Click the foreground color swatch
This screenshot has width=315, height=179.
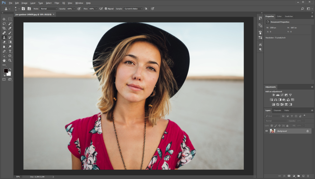click(6, 71)
